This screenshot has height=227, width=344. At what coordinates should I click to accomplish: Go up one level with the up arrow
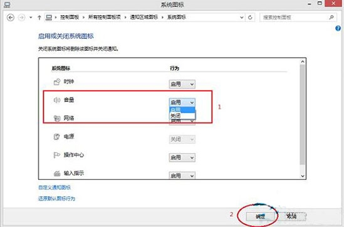pyautogui.click(x=39, y=18)
